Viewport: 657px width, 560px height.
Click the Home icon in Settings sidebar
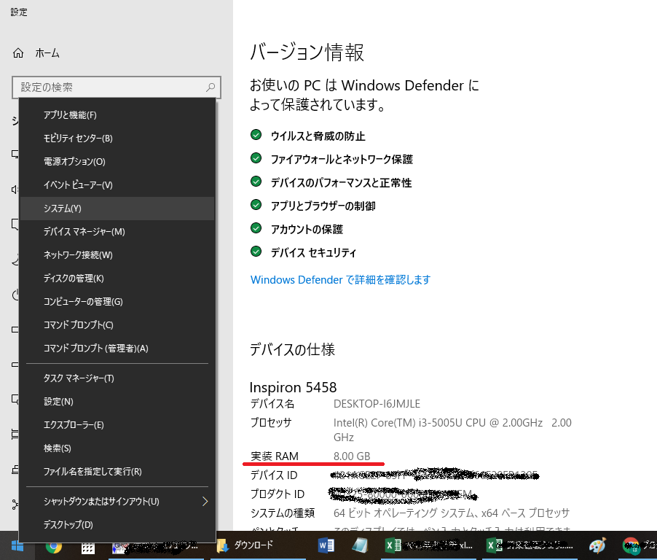18,52
